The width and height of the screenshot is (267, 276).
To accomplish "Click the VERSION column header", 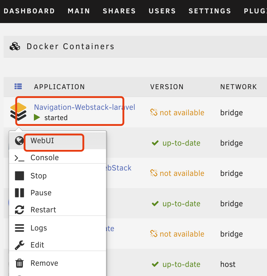I will click(x=167, y=87).
